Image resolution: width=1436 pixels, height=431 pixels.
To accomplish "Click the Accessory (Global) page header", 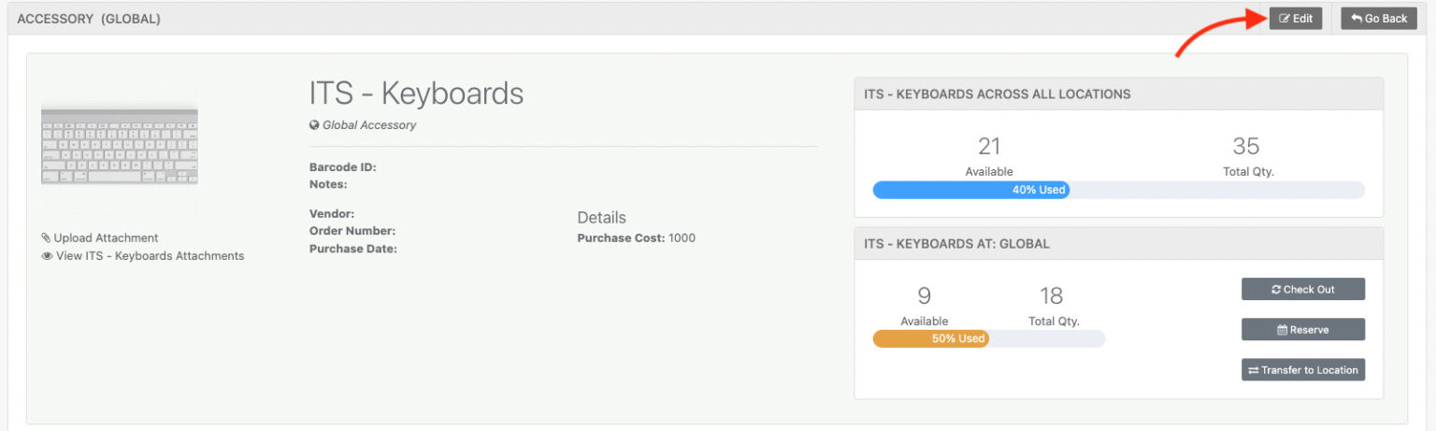I will (x=89, y=19).
